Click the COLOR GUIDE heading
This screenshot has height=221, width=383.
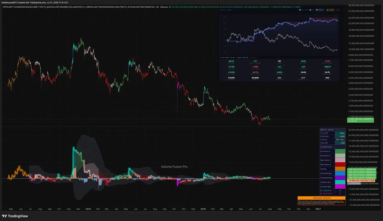point(326,147)
